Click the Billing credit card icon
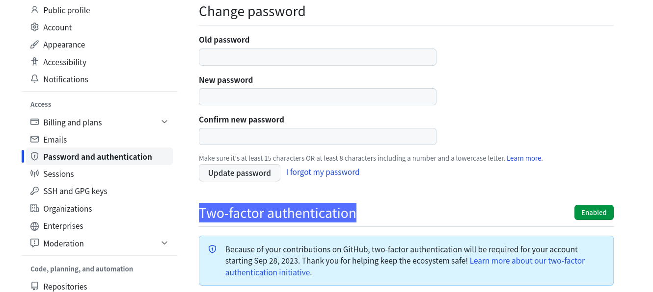 click(34, 122)
